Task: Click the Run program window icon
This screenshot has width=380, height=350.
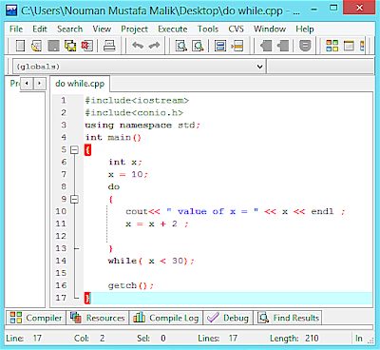Action: [349, 46]
